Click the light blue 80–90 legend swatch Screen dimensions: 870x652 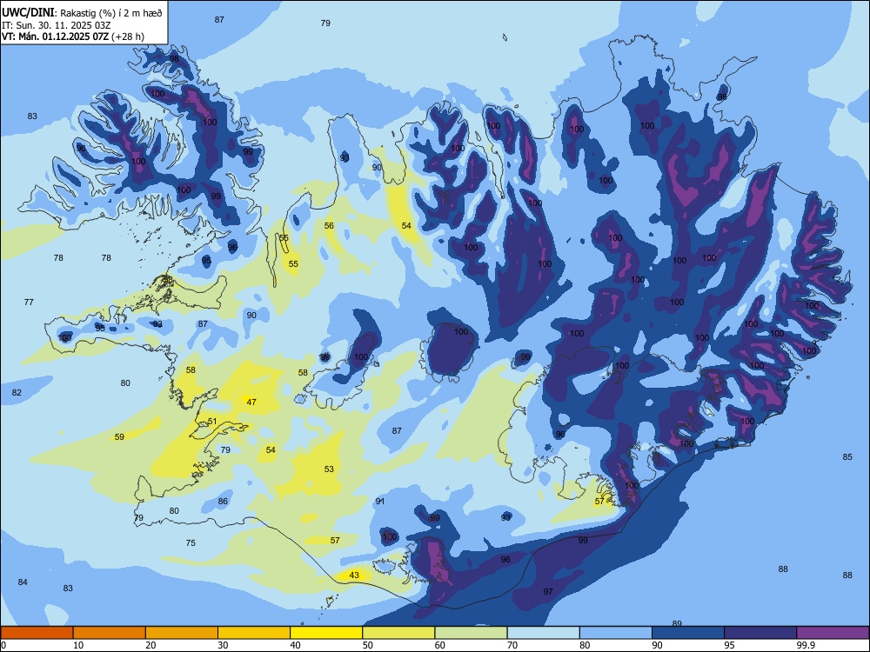[615, 633]
